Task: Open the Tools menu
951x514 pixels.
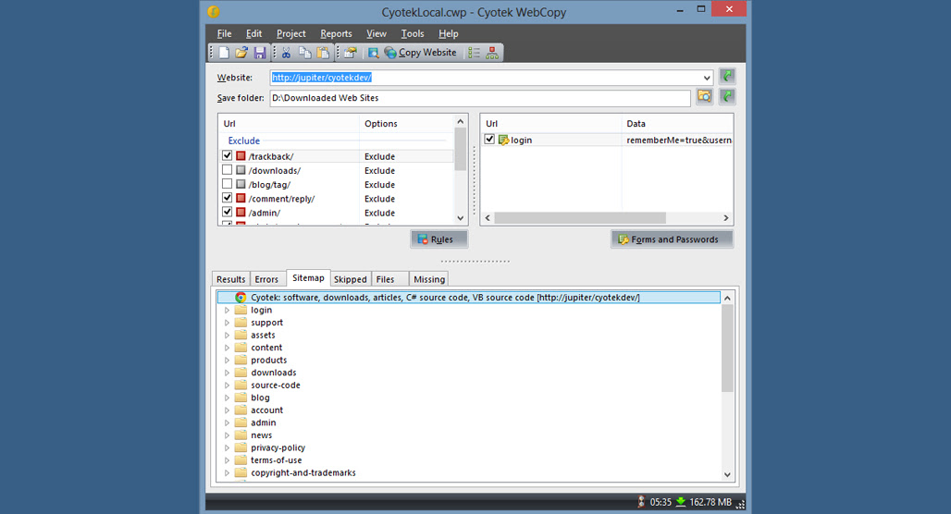Action: 413,34
